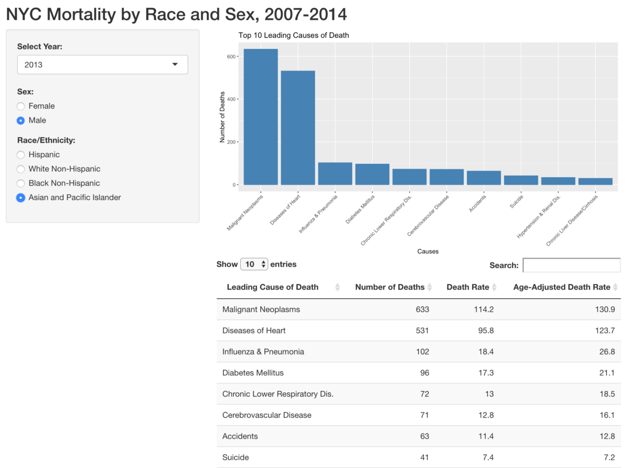The height and width of the screenshot is (468, 626).
Task: Click the 16.1 age-adjusted rate cell
Action: 607,415
